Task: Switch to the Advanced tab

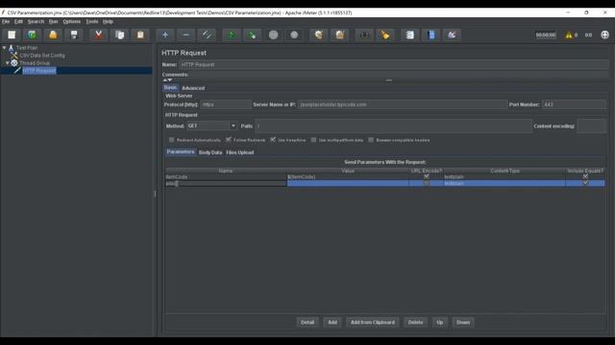Action: 193,88
